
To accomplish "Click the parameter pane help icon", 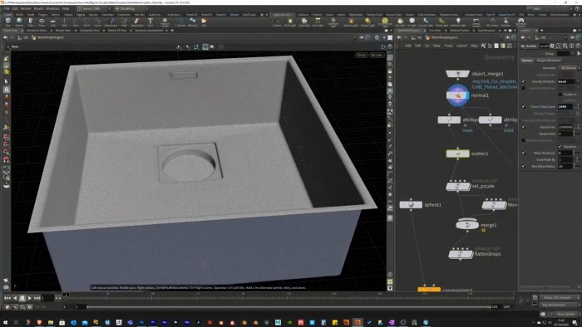I will tap(578, 46).
